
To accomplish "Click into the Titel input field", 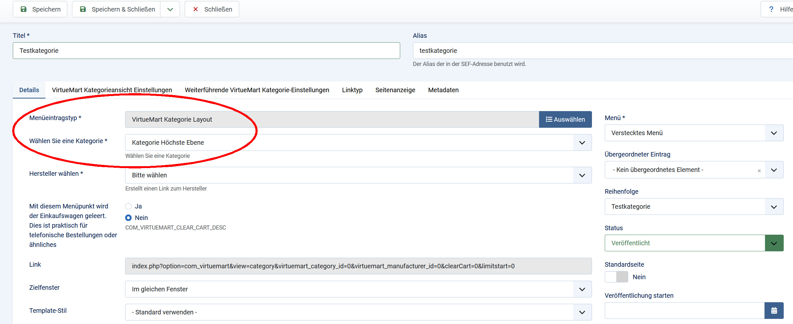I will tap(206, 51).
